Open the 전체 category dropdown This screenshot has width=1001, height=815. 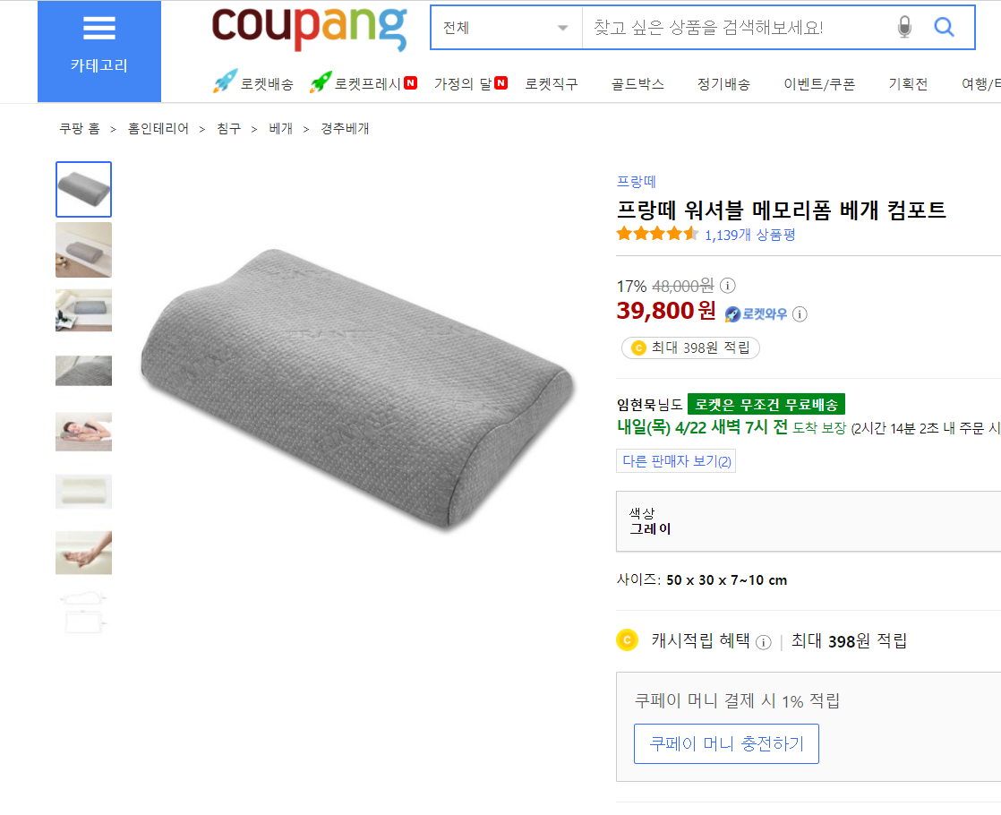pos(506,28)
